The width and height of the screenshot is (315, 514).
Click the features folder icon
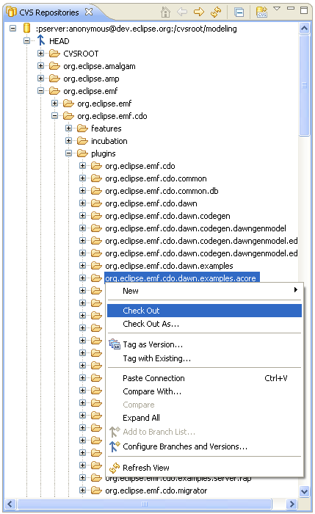click(x=82, y=128)
